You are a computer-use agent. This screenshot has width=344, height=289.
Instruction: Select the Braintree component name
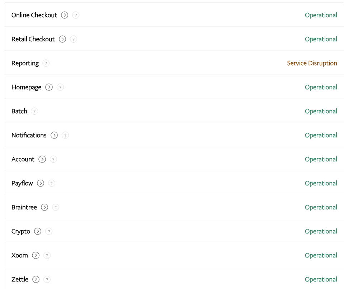(24, 208)
